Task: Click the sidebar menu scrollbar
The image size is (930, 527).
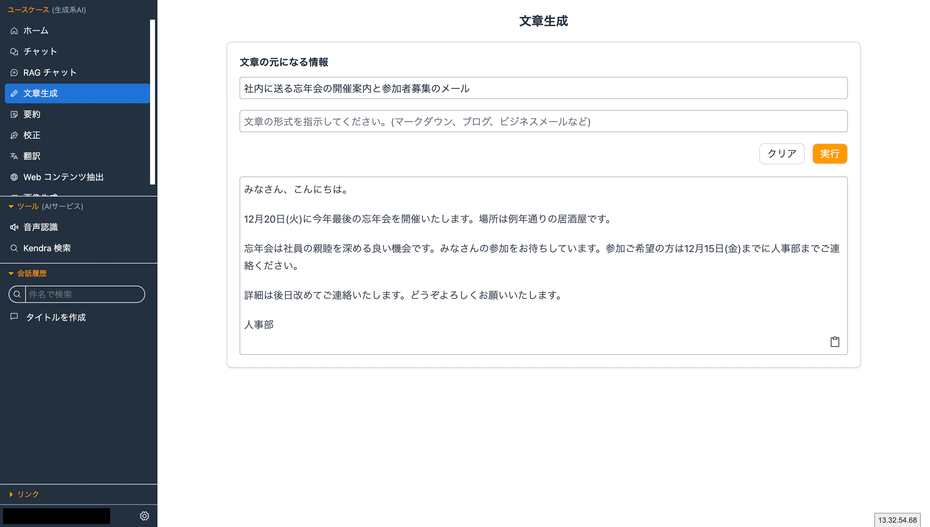Action: point(153,102)
